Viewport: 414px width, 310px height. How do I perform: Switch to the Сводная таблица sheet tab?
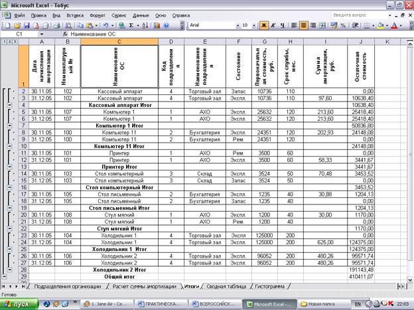click(x=225, y=286)
